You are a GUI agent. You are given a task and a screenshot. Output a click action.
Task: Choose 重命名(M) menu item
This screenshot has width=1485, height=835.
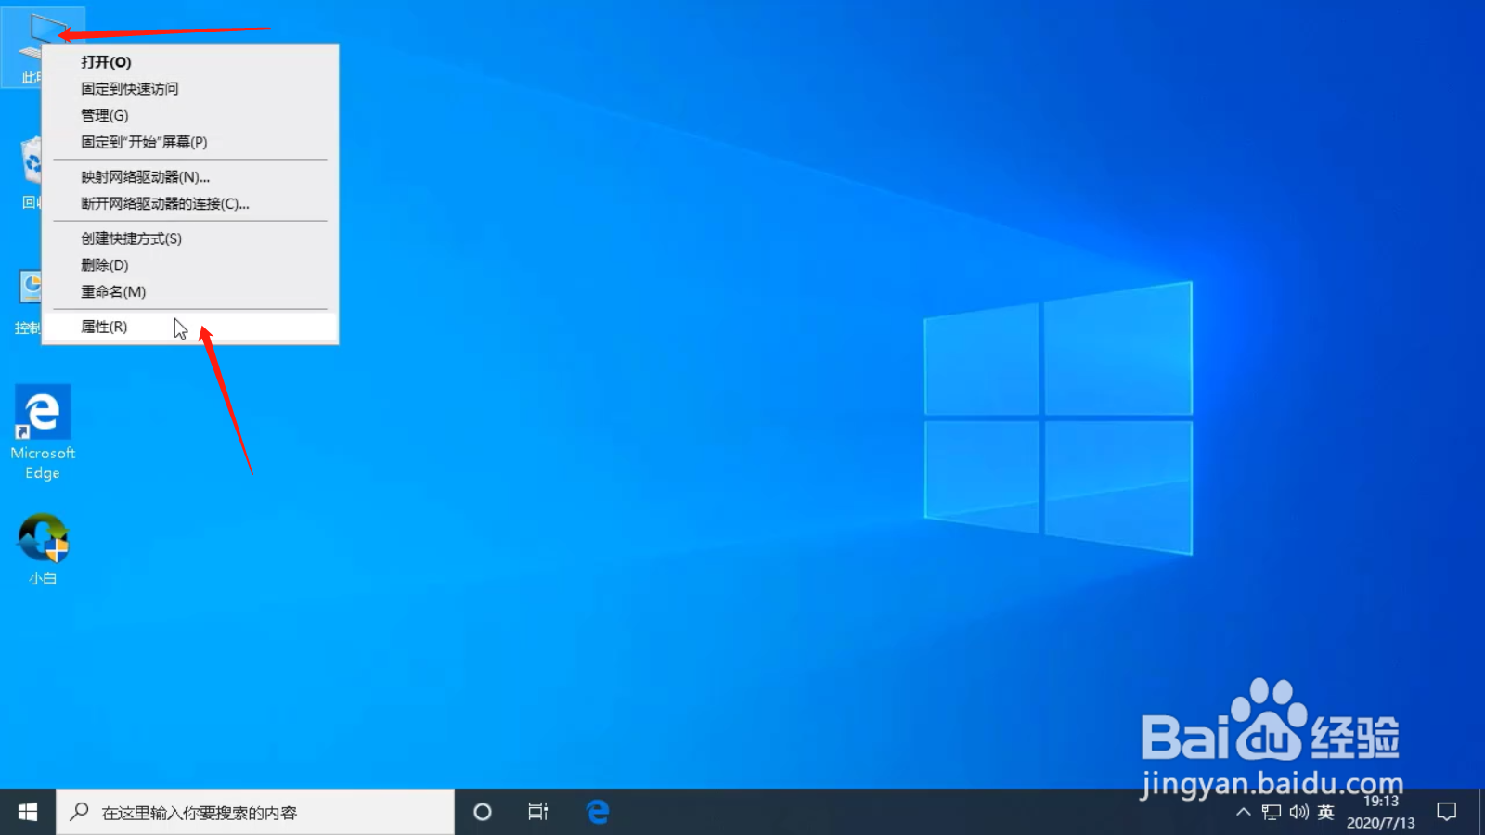pyautogui.click(x=190, y=292)
